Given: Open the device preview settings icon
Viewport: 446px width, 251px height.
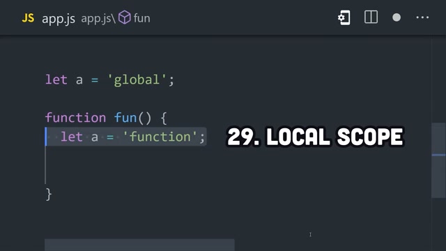Looking at the screenshot, I should [344, 17].
